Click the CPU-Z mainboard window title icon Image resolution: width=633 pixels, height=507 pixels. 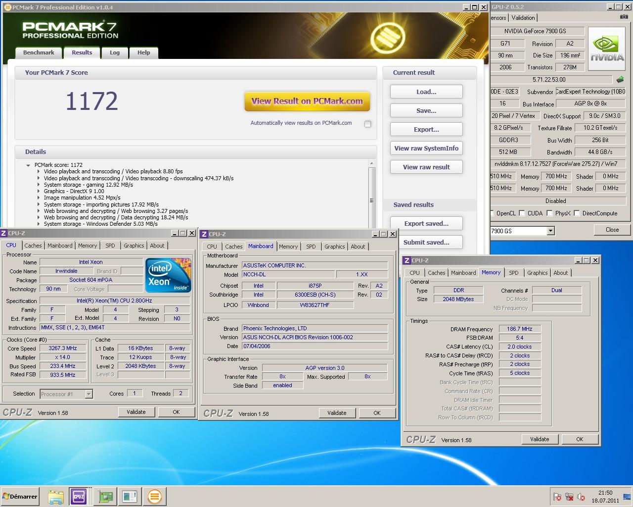204,234
